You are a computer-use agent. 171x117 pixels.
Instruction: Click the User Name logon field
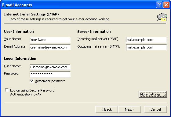[50, 67]
